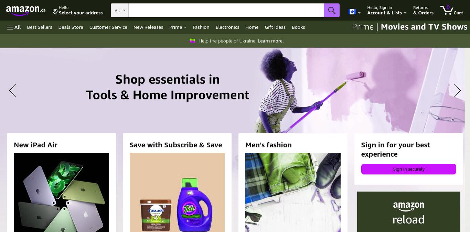The width and height of the screenshot is (470, 232).
Task: Click Learn more about Ukraine help
Action: coord(270,41)
